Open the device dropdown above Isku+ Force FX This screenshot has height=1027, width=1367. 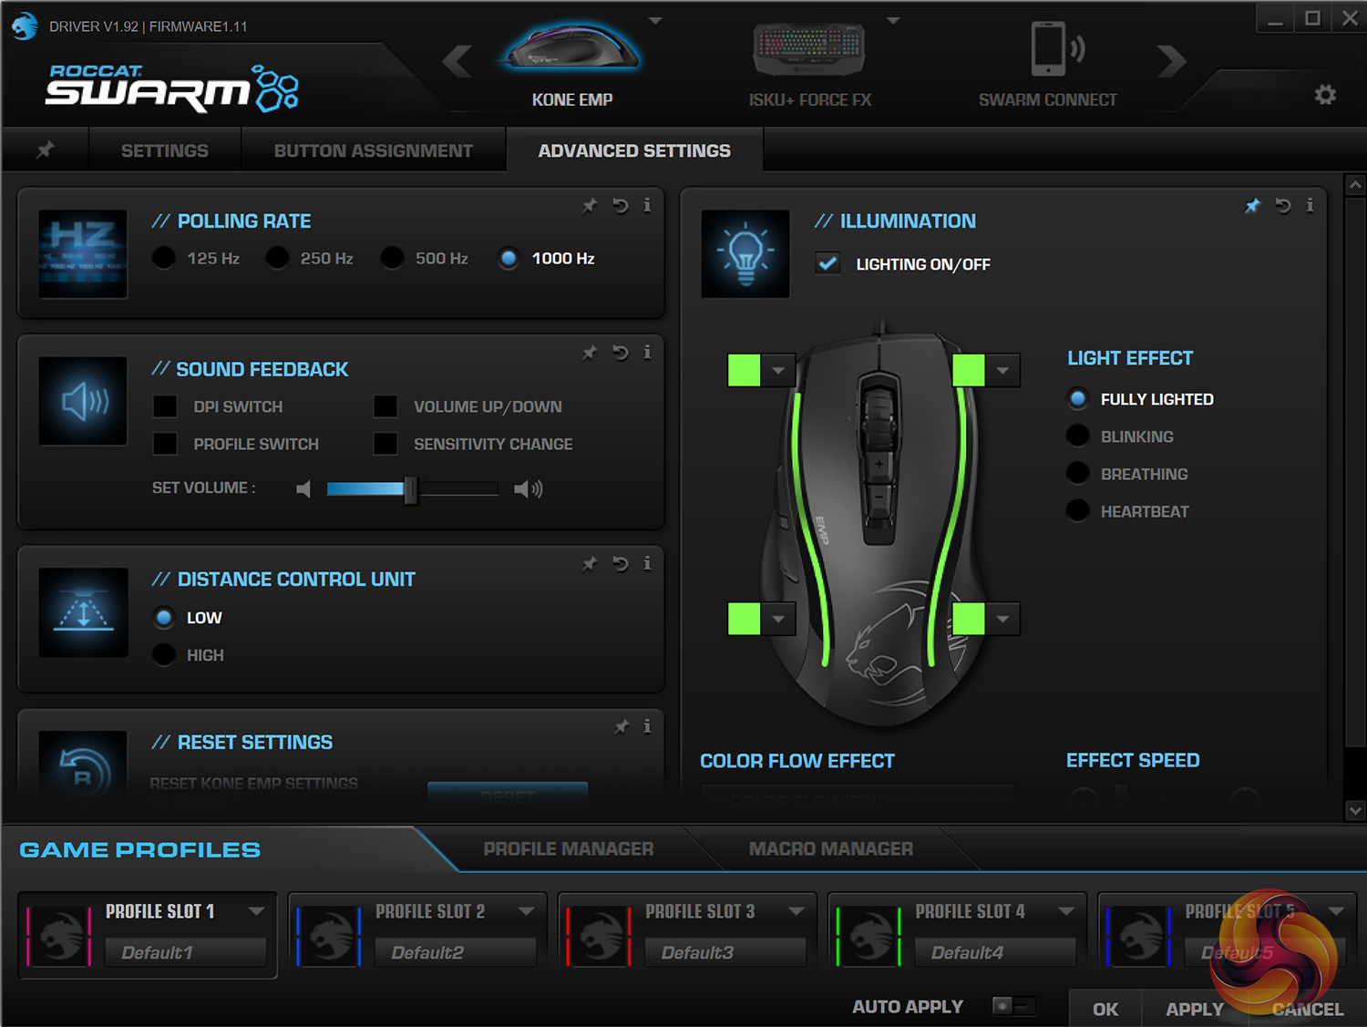(893, 20)
